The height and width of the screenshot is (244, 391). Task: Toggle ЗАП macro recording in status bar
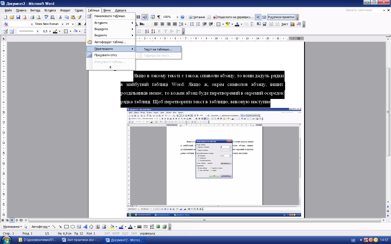107,233
